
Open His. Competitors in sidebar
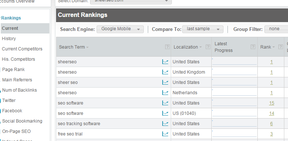(18, 59)
